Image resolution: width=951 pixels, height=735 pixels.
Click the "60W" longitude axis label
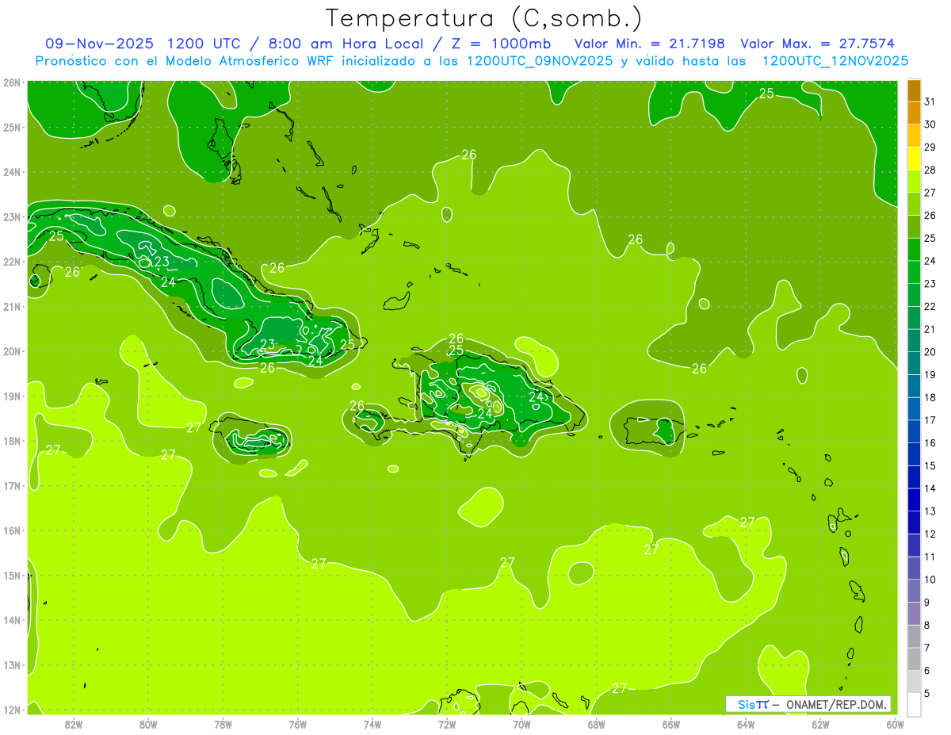(x=895, y=724)
